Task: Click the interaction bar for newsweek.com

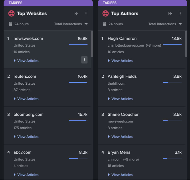Action: click(x=78, y=44)
